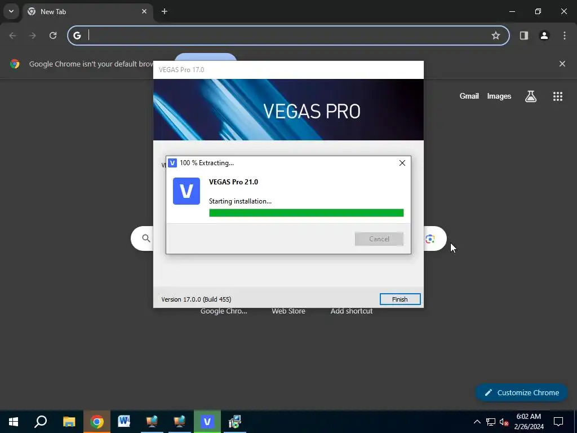Open Web Store shortcut
Screen dimensions: 577x433
[288, 311]
